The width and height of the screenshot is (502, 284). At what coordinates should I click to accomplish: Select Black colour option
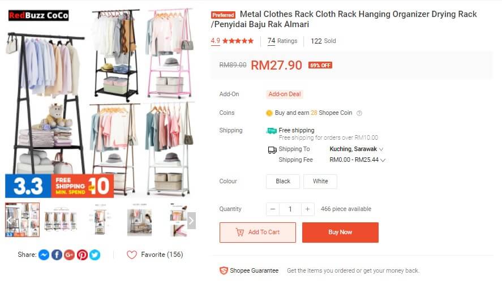[x=283, y=181]
